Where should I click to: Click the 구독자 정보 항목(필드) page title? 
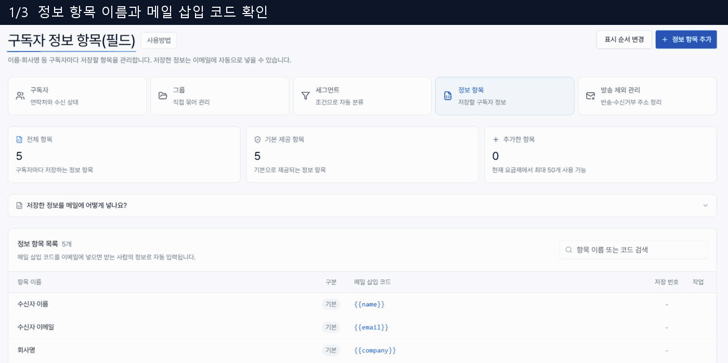pos(71,41)
